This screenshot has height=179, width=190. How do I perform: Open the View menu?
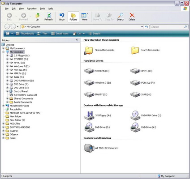point(22,9)
